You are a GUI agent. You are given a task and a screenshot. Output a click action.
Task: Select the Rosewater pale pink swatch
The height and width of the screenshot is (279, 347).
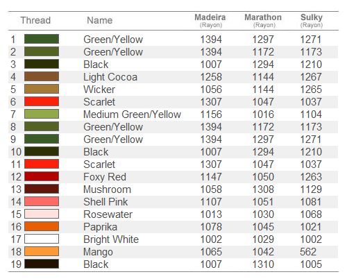(x=42, y=214)
